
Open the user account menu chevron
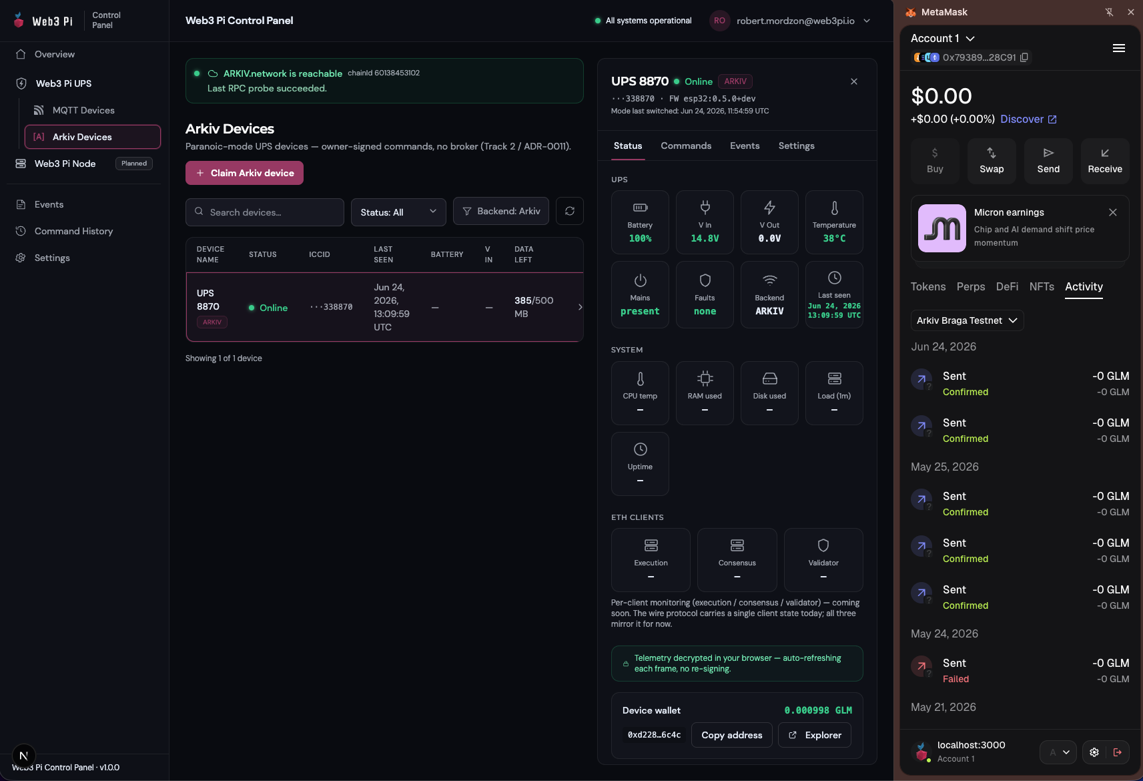tap(867, 21)
